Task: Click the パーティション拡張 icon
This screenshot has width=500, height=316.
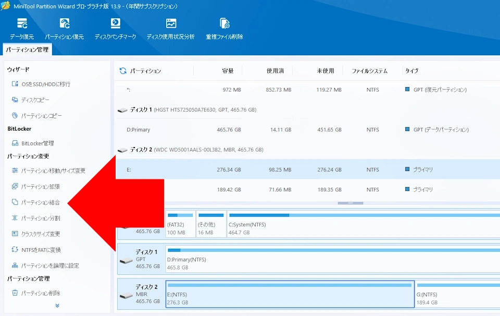Action: [15, 186]
